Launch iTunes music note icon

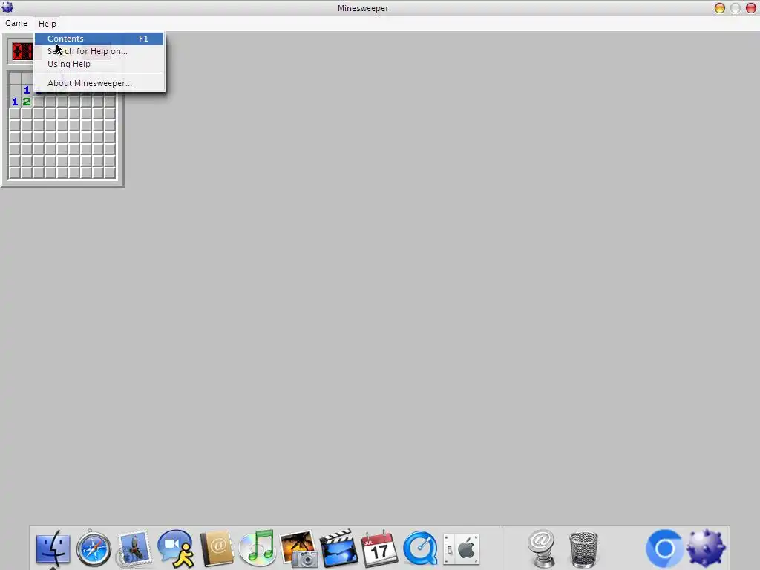click(x=258, y=548)
